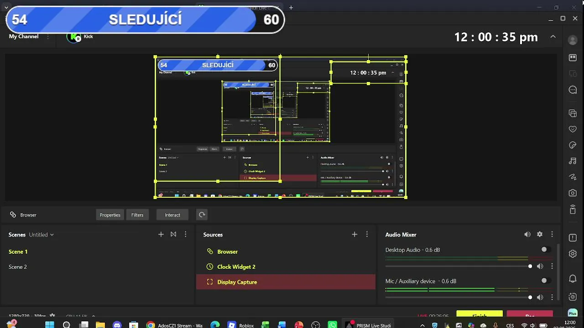This screenshot has height=328, width=584.
Task: Click the stream preview canvas thumbnail
Action: (x=281, y=127)
